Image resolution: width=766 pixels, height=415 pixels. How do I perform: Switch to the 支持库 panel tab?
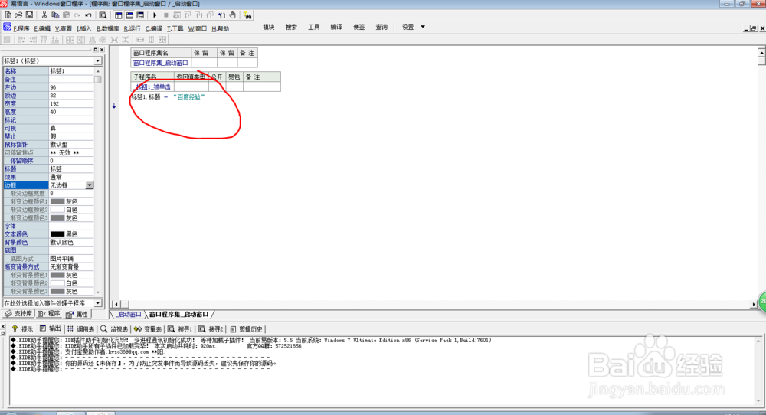18,313
